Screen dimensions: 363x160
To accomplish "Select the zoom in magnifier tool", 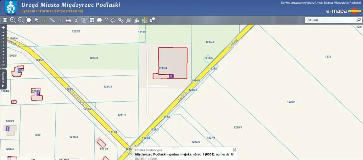I will pos(13,20).
